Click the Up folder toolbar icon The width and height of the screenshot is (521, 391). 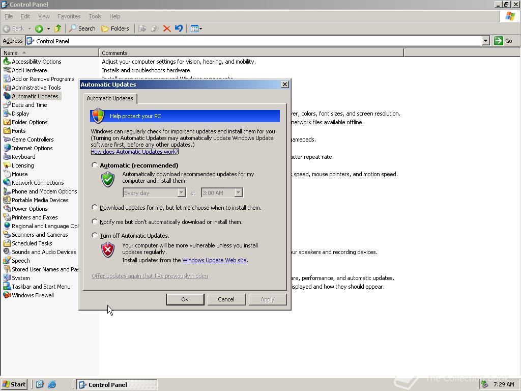pos(58,29)
